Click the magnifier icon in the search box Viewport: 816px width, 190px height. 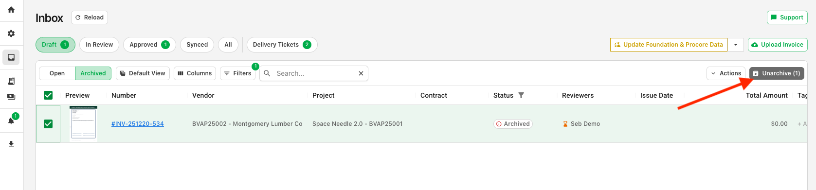[x=267, y=73]
